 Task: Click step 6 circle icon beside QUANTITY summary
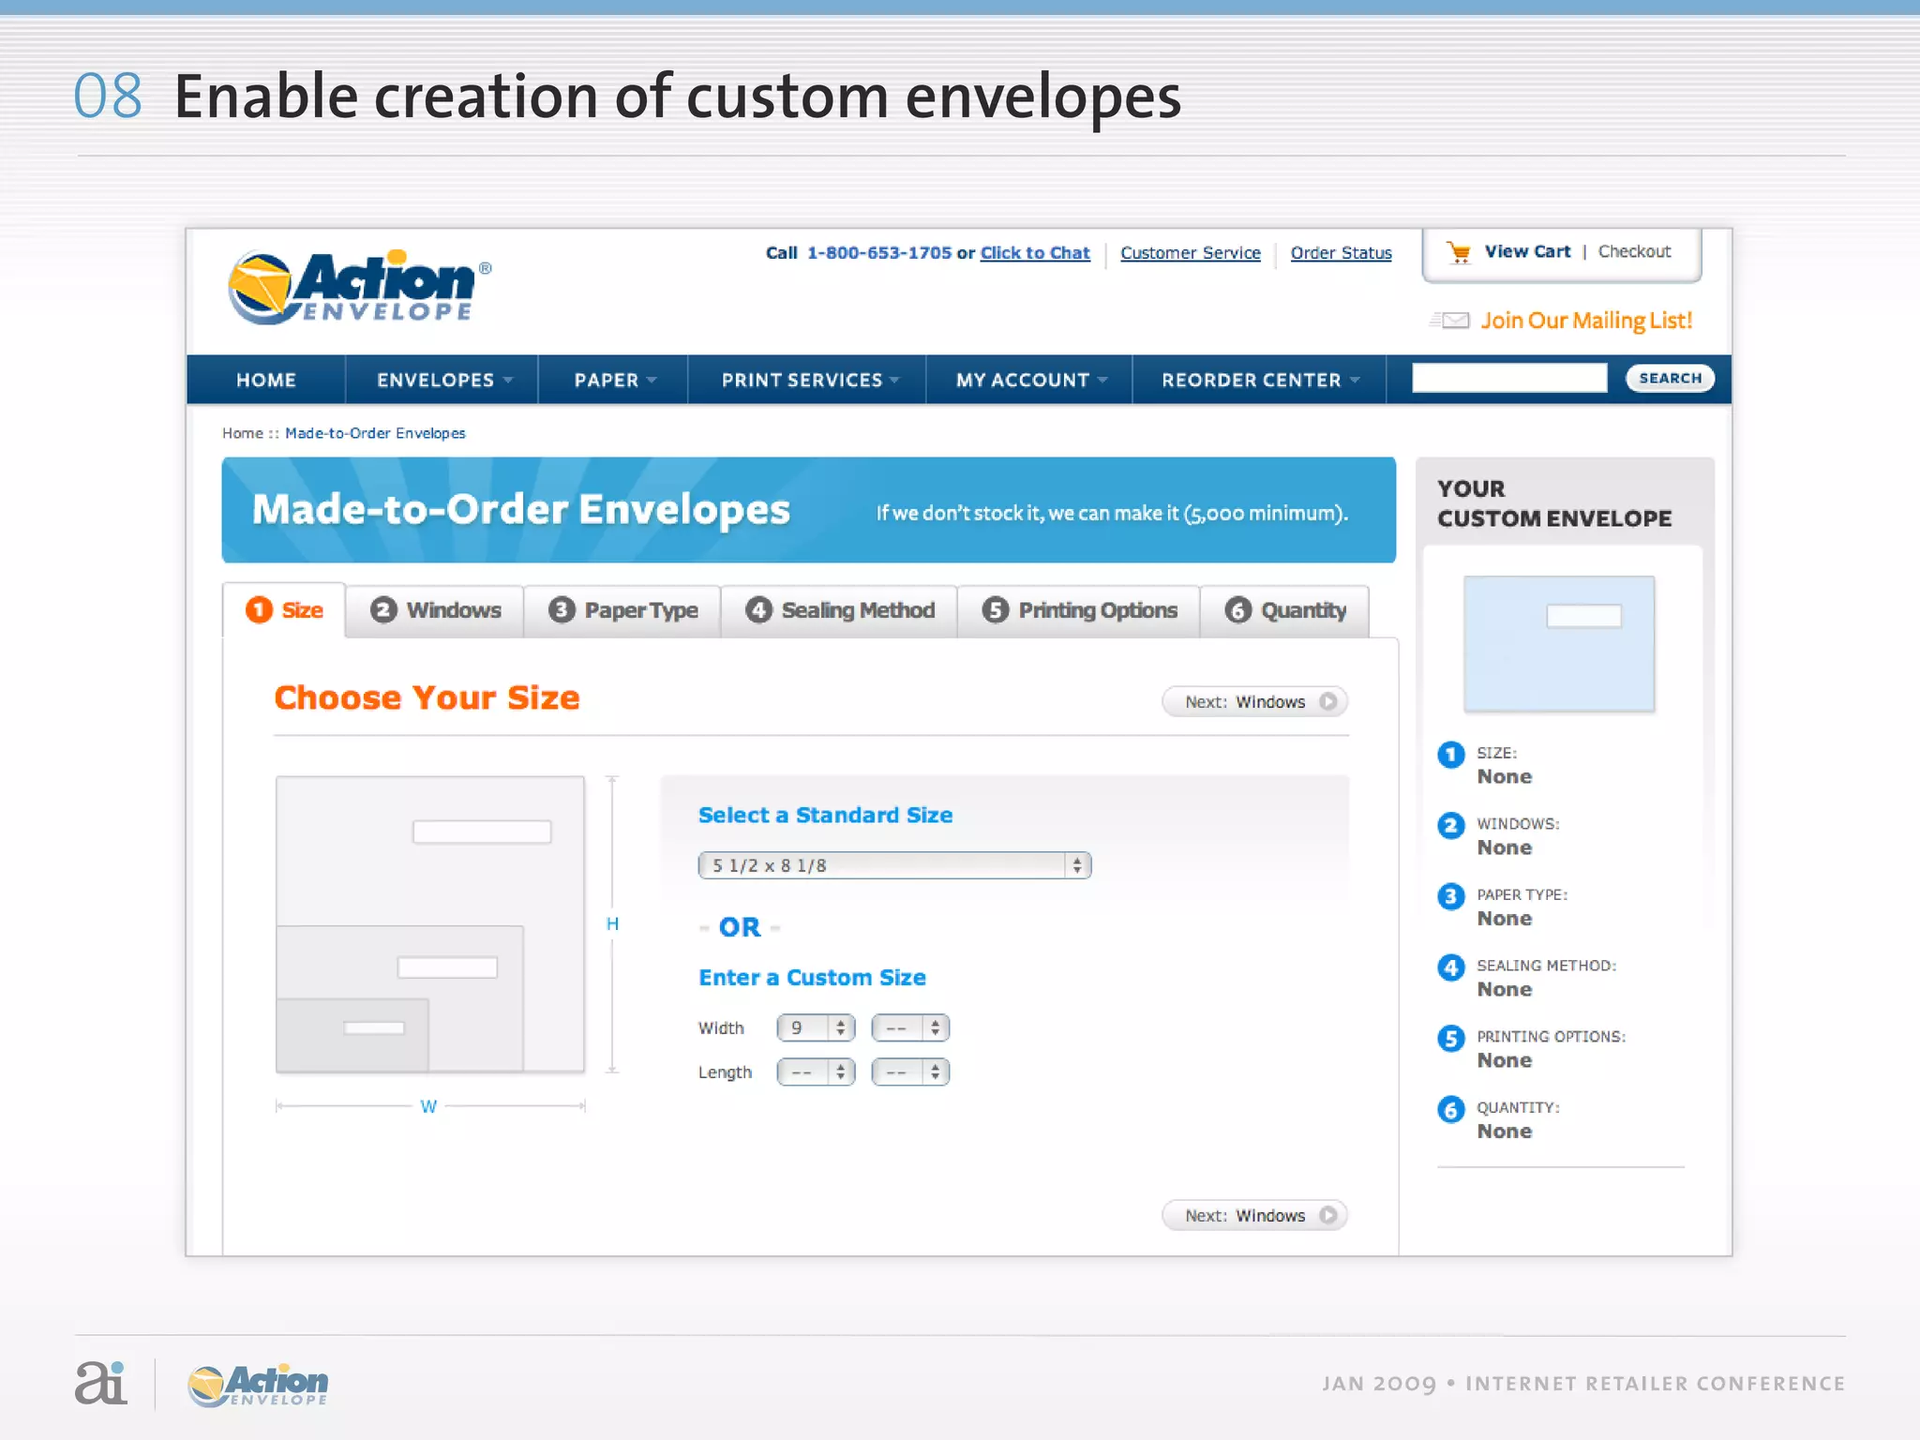tap(1451, 1110)
